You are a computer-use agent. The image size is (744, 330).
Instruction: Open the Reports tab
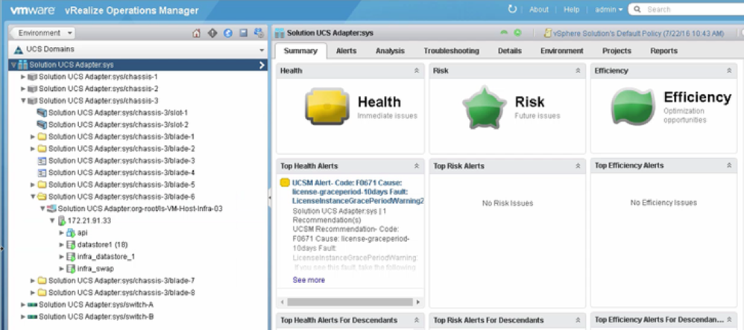[x=663, y=51]
